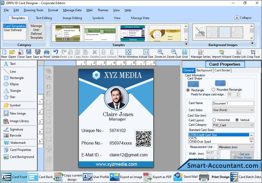Click the Card Back button
262x183 pixels.
tap(41, 177)
